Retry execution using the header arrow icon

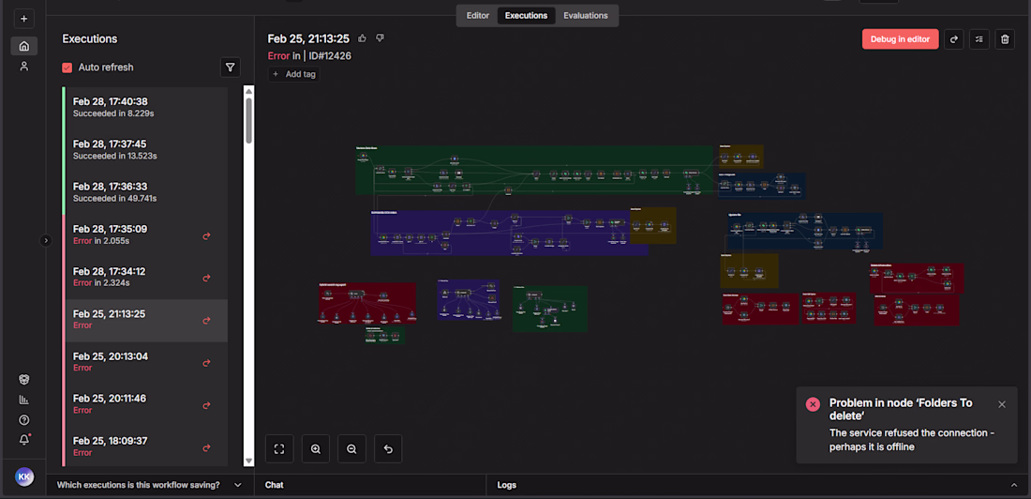(x=953, y=38)
